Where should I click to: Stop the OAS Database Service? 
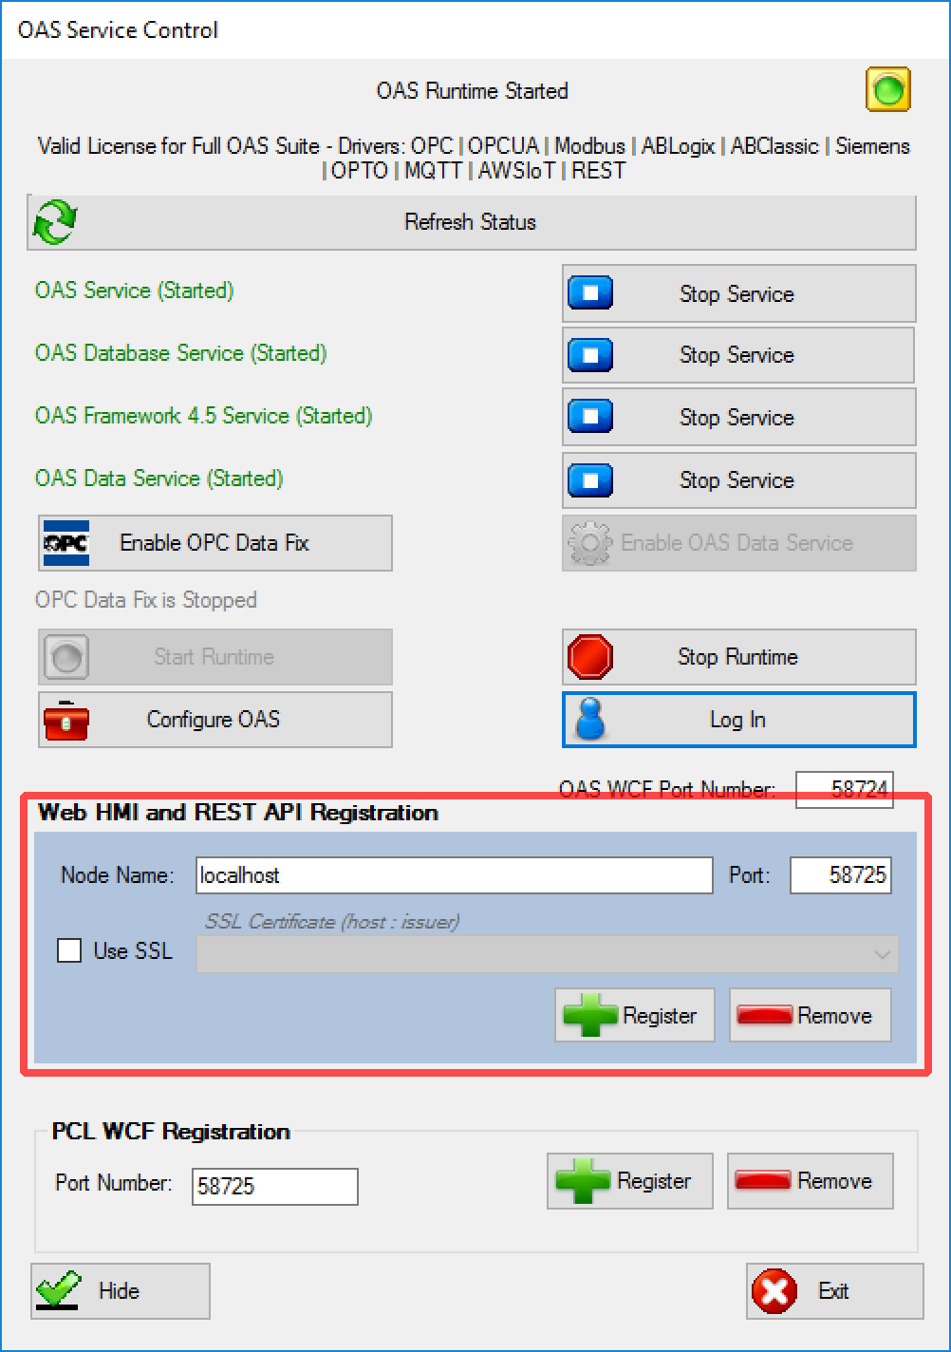[738, 355]
